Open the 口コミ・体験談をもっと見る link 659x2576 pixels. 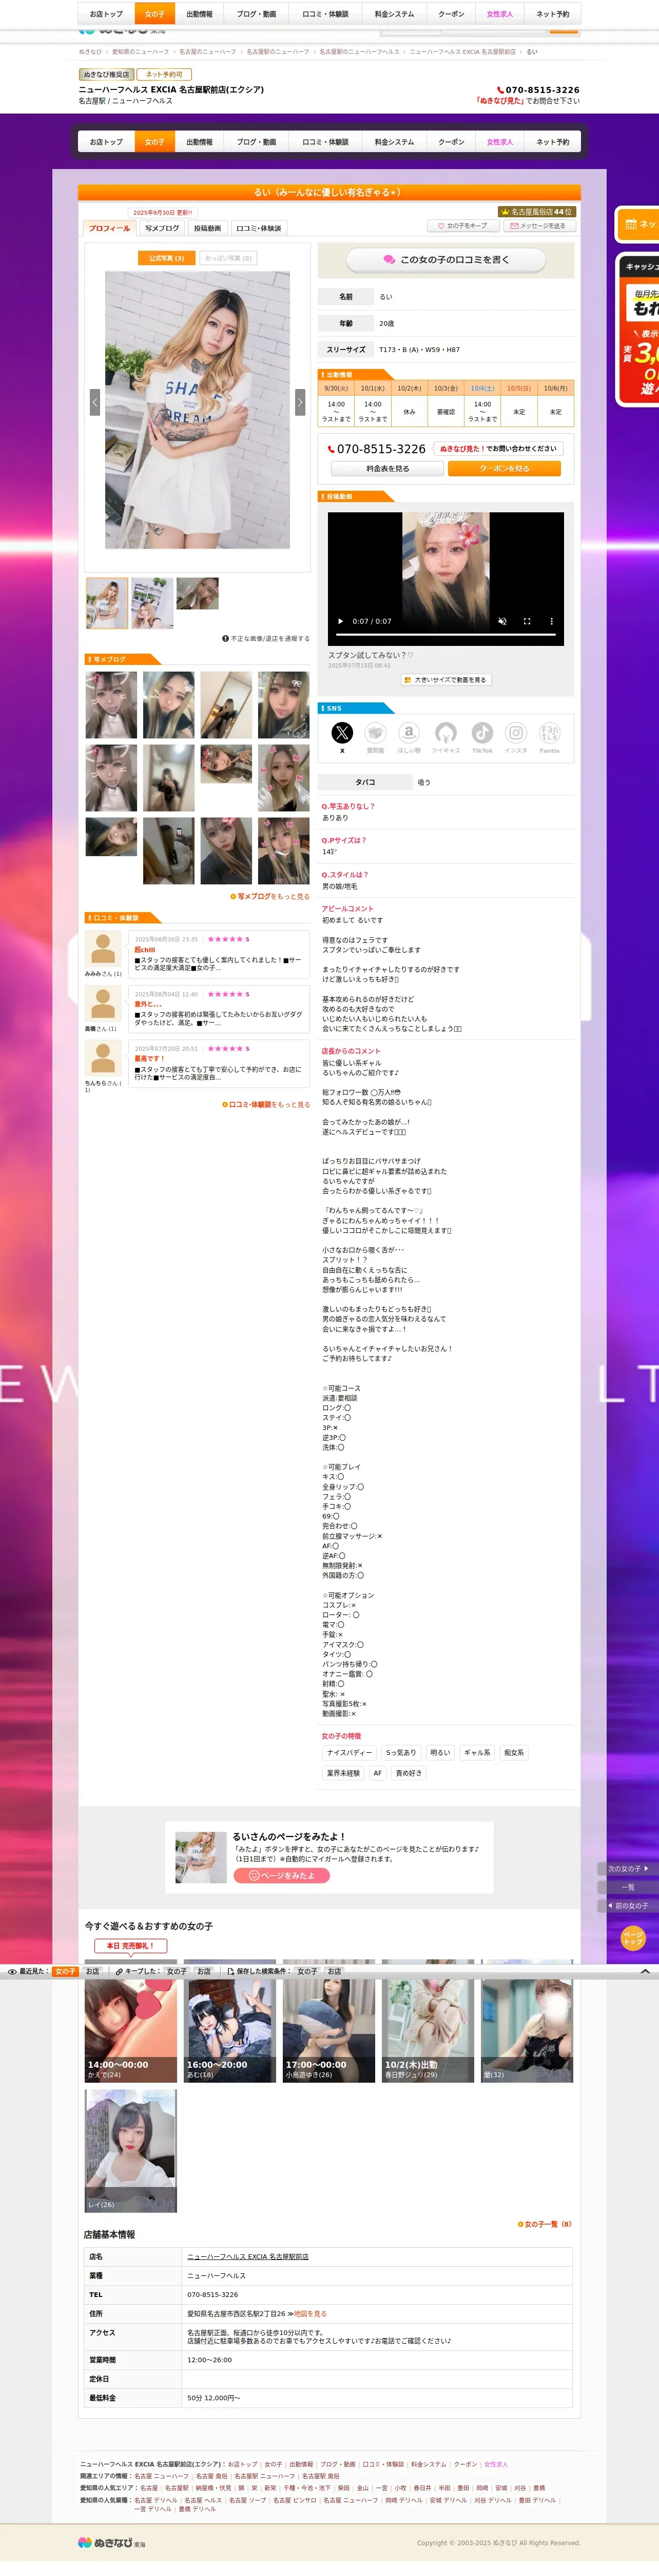pyautogui.click(x=265, y=1105)
